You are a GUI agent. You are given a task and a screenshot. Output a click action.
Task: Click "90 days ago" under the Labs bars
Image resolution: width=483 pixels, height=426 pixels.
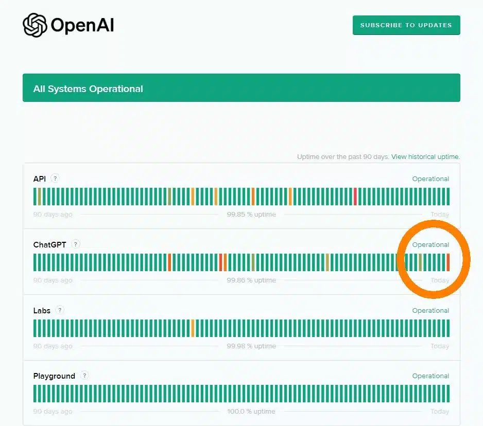coord(53,346)
